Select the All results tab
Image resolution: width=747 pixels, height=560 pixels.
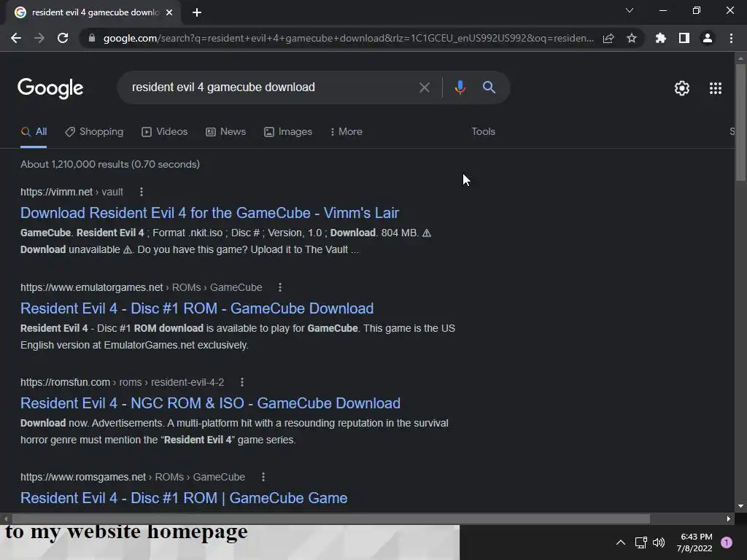[x=34, y=132]
